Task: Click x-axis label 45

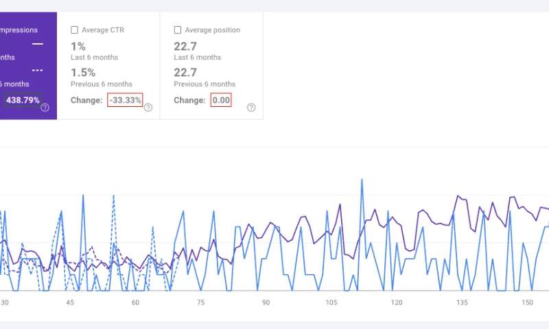Action: click(x=70, y=302)
